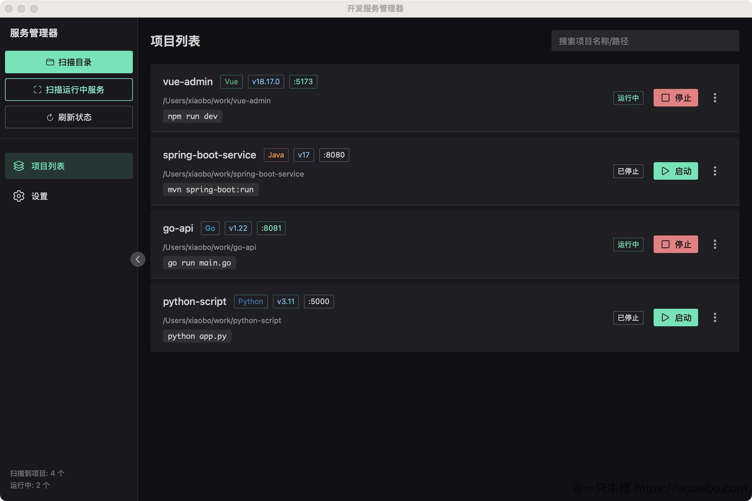Click path /Users/xiaobo/work/spring-boot-service
This screenshot has height=501, width=752.
pyautogui.click(x=233, y=174)
